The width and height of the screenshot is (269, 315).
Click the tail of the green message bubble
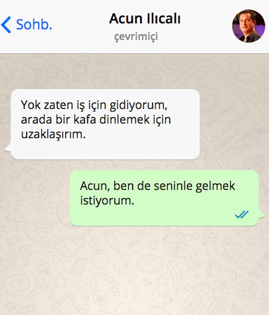(261, 215)
